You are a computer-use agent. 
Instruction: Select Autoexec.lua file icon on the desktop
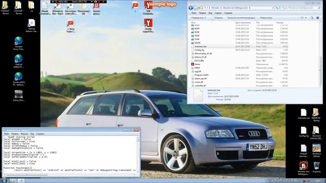[304, 114]
